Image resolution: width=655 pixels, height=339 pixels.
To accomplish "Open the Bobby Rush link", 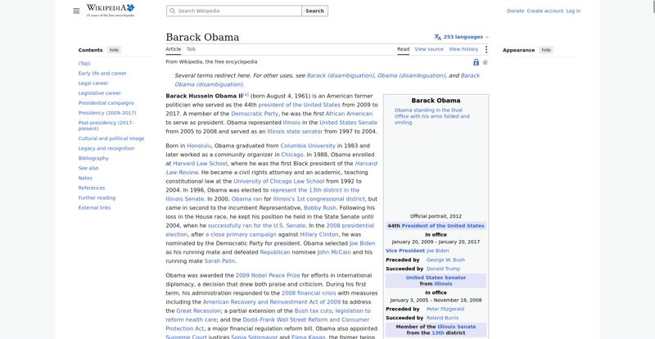I will point(320,208).
